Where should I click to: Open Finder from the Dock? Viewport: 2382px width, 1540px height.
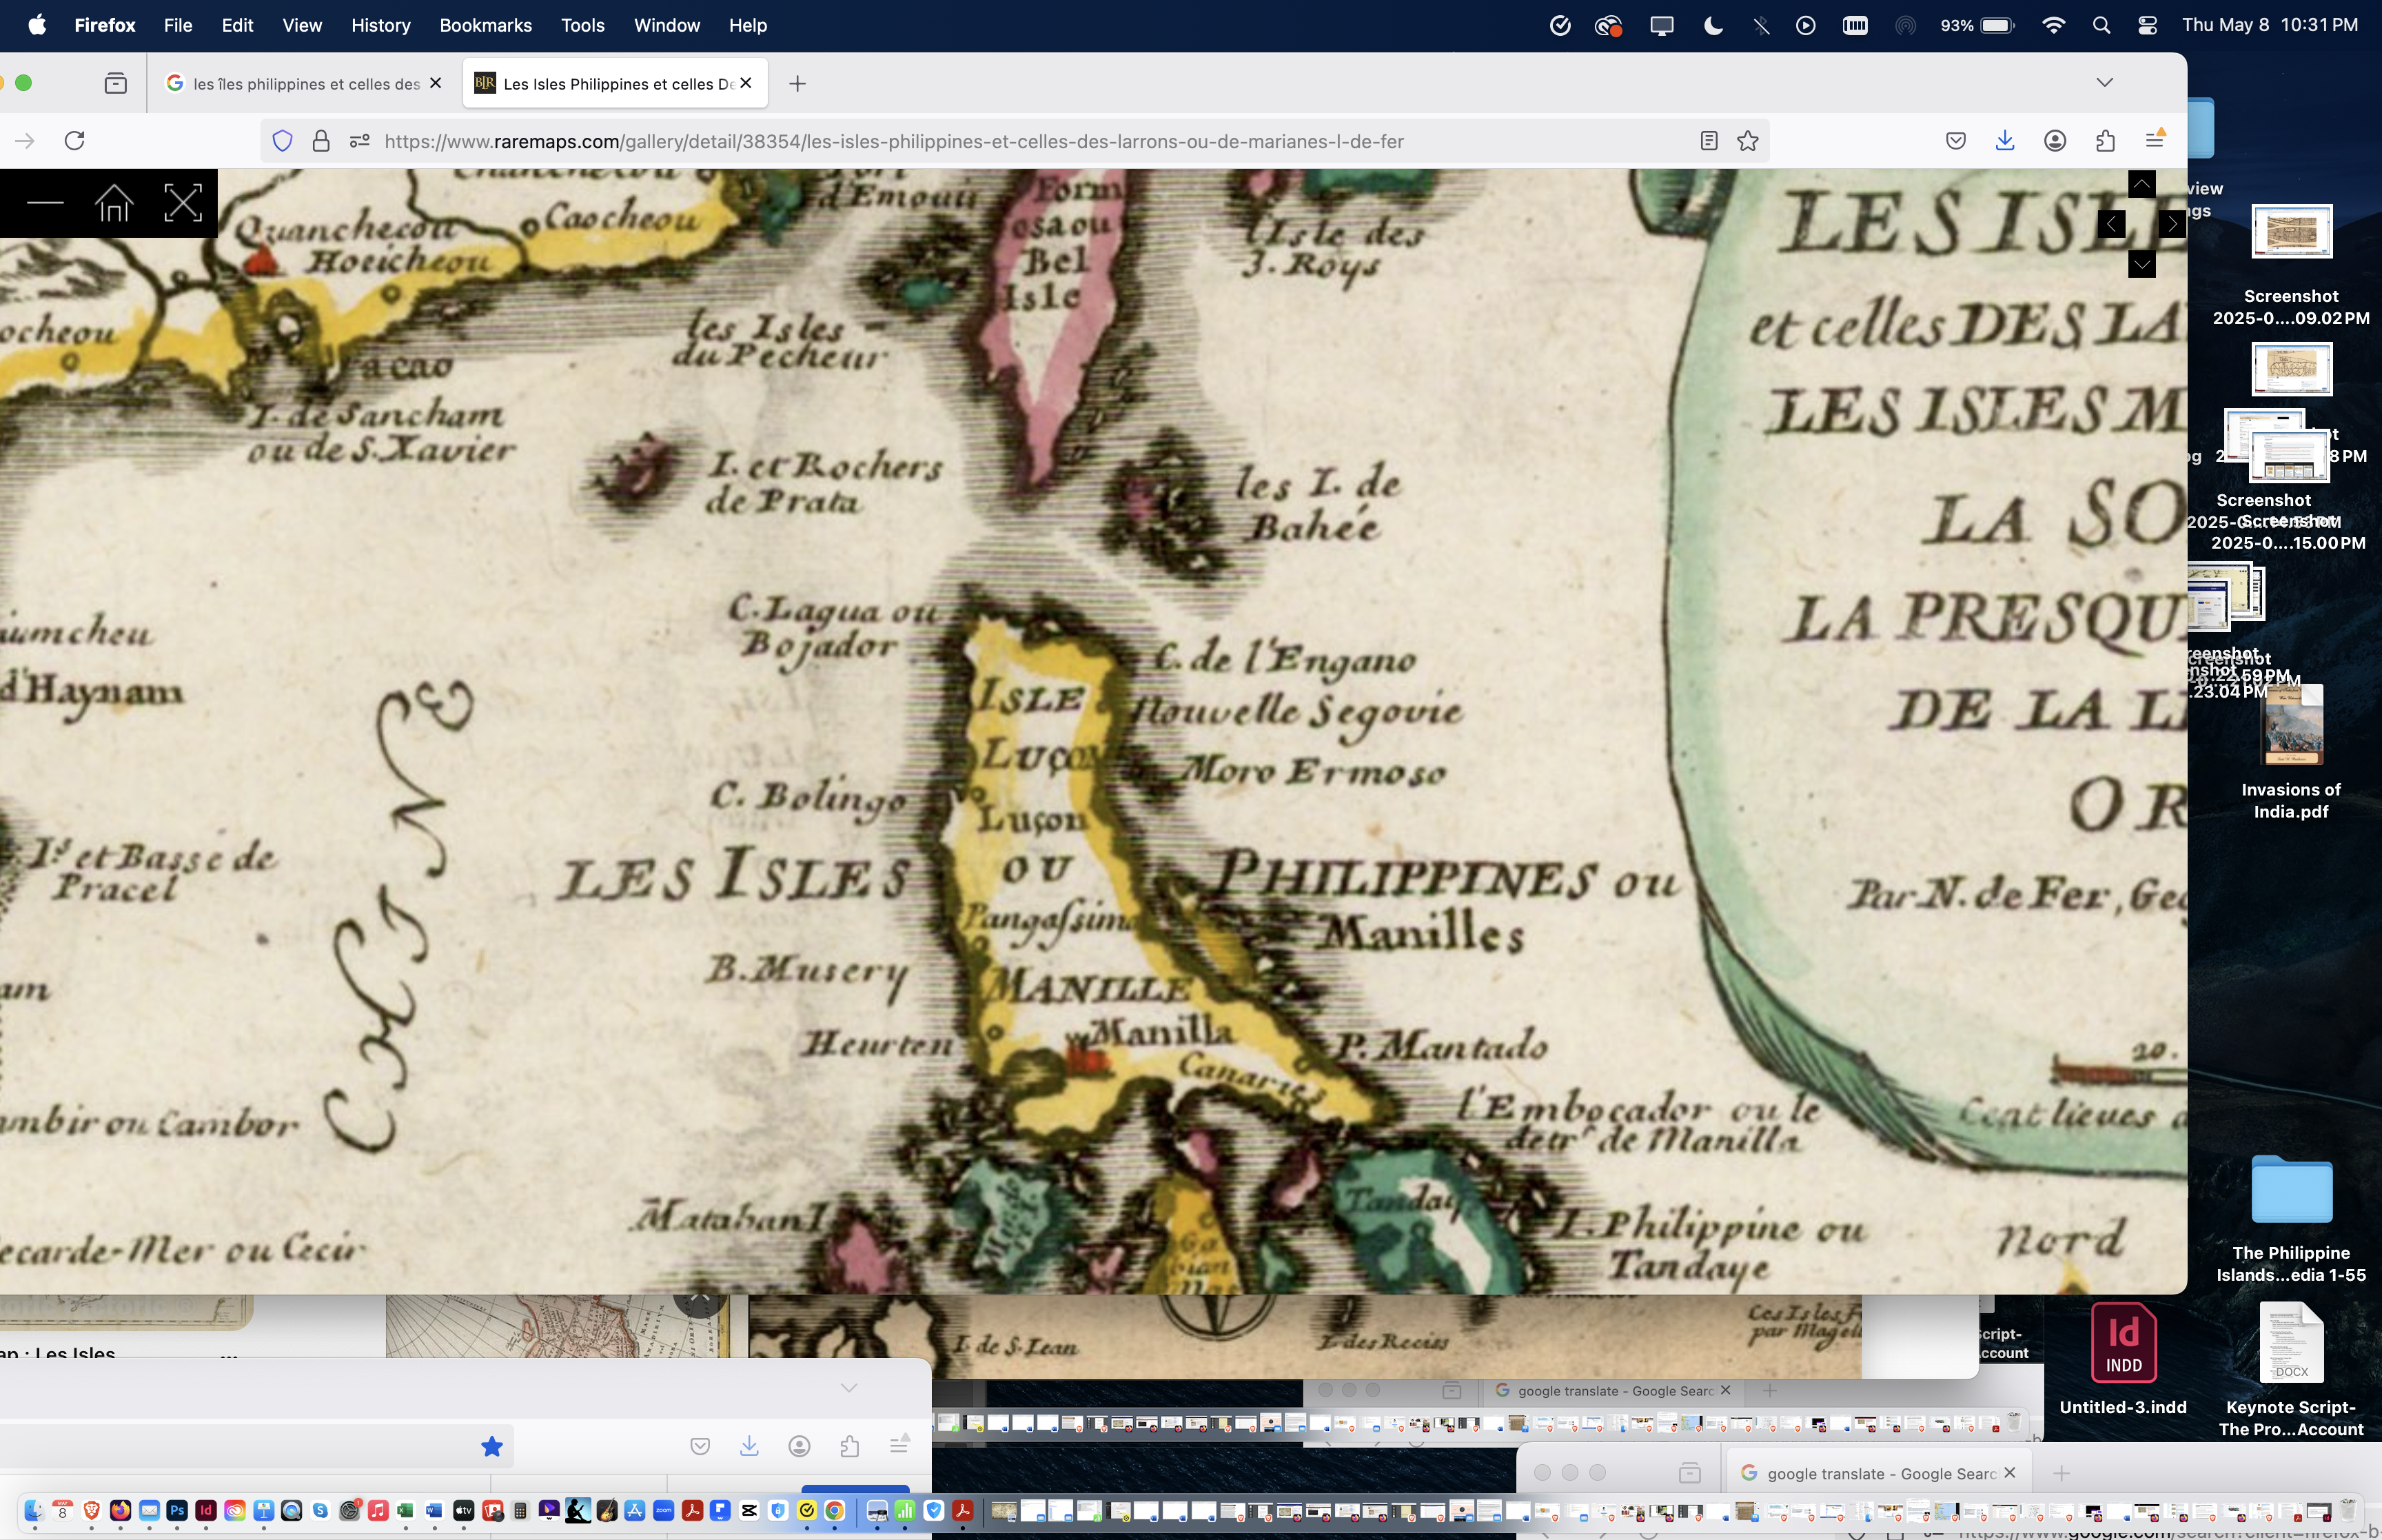34,1511
